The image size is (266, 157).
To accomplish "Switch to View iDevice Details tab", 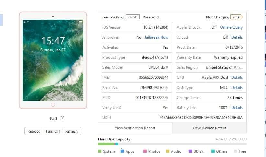I will [x=209, y=128].
